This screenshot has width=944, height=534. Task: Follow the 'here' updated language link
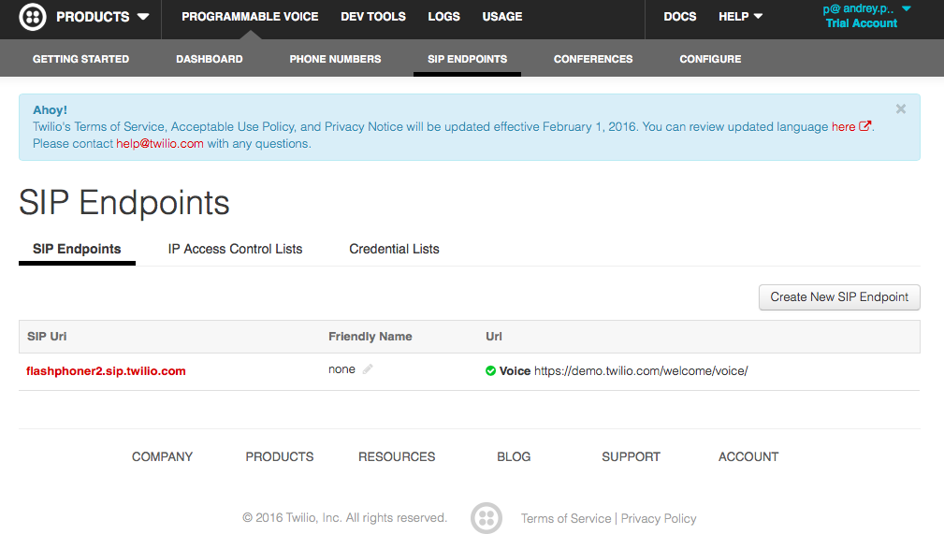[x=844, y=127]
